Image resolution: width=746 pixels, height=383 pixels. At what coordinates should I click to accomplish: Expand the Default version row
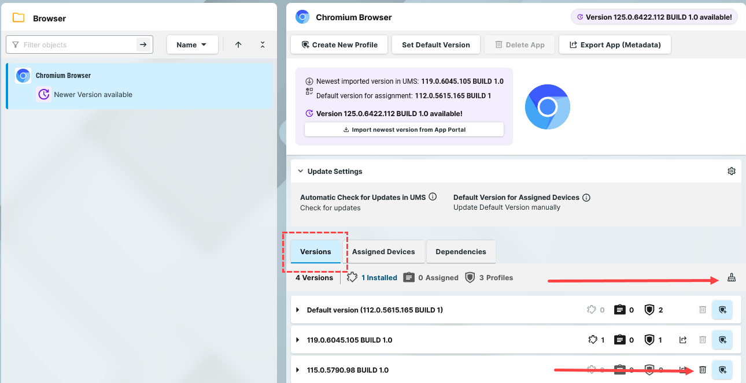pyautogui.click(x=298, y=310)
